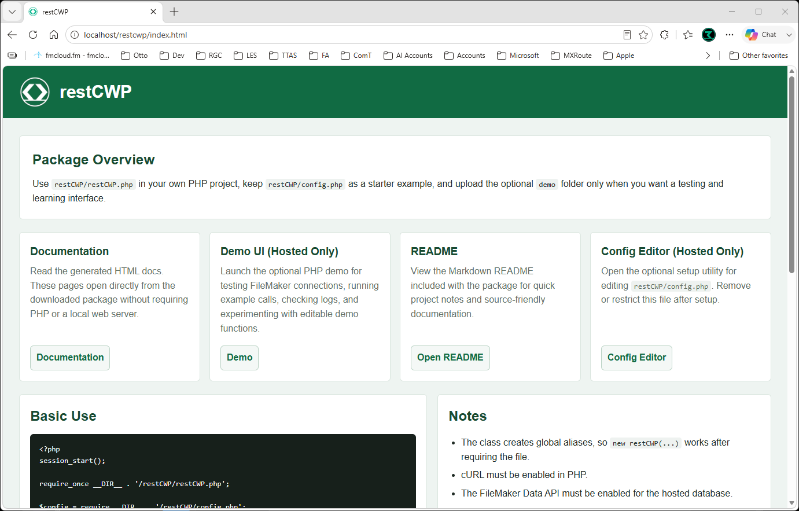View site information icon in address bar
Screen dimensions: 799x511
[x=75, y=35]
